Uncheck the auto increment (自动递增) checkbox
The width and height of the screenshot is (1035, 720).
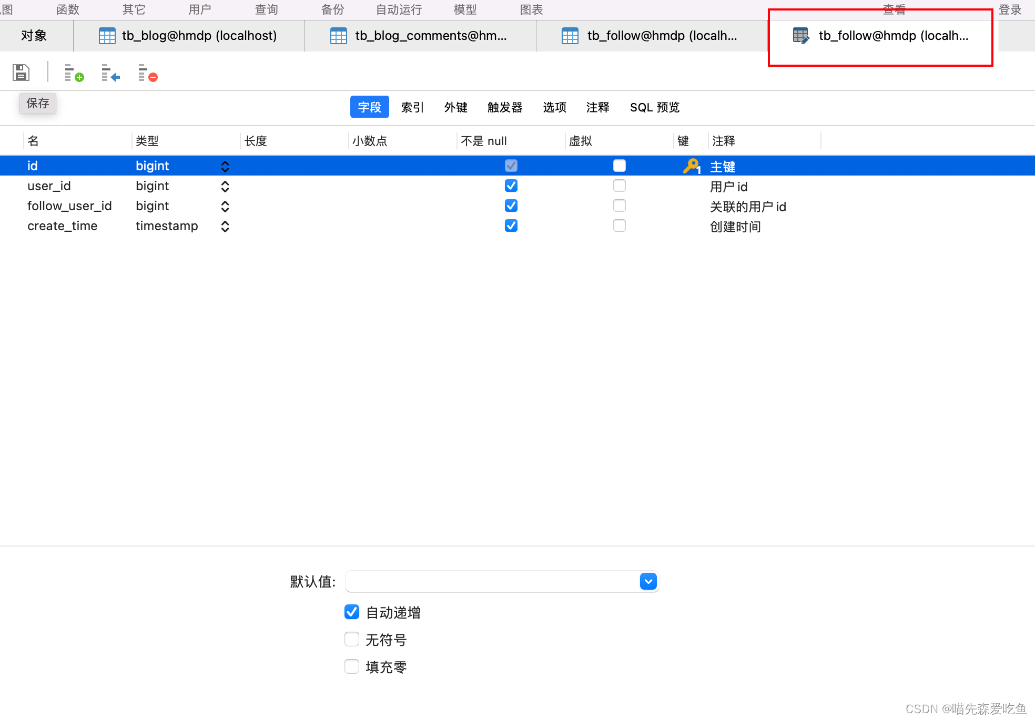click(x=352, y=612)
